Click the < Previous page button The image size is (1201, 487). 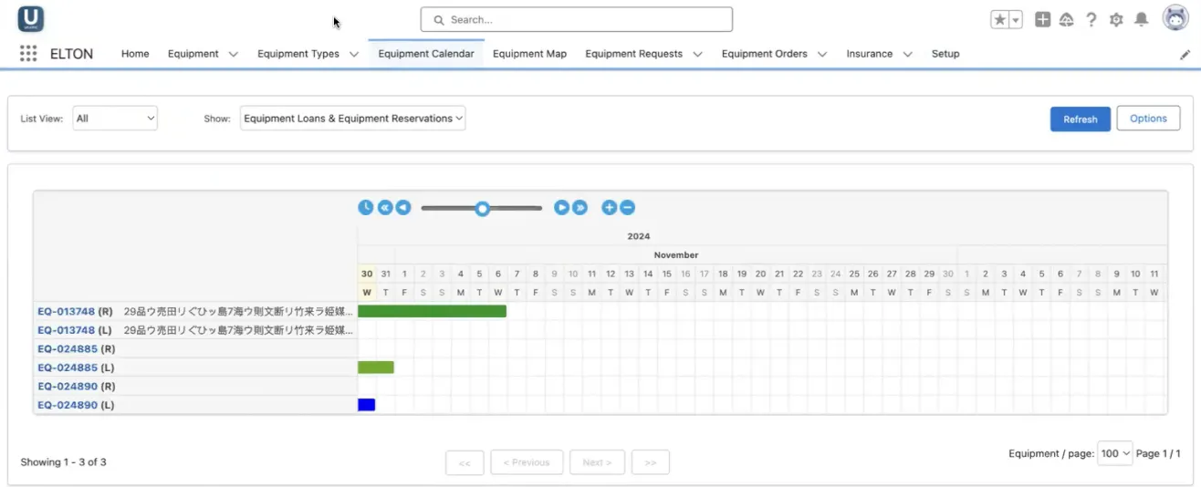pyautogui.click(x=527, y=462)
